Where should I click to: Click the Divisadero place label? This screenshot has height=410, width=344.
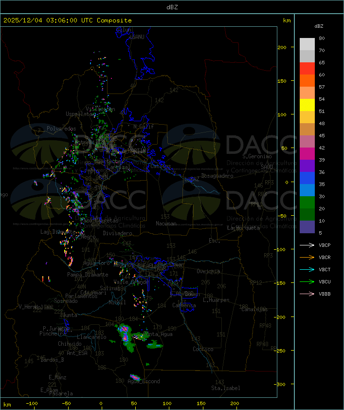(118, 233)
